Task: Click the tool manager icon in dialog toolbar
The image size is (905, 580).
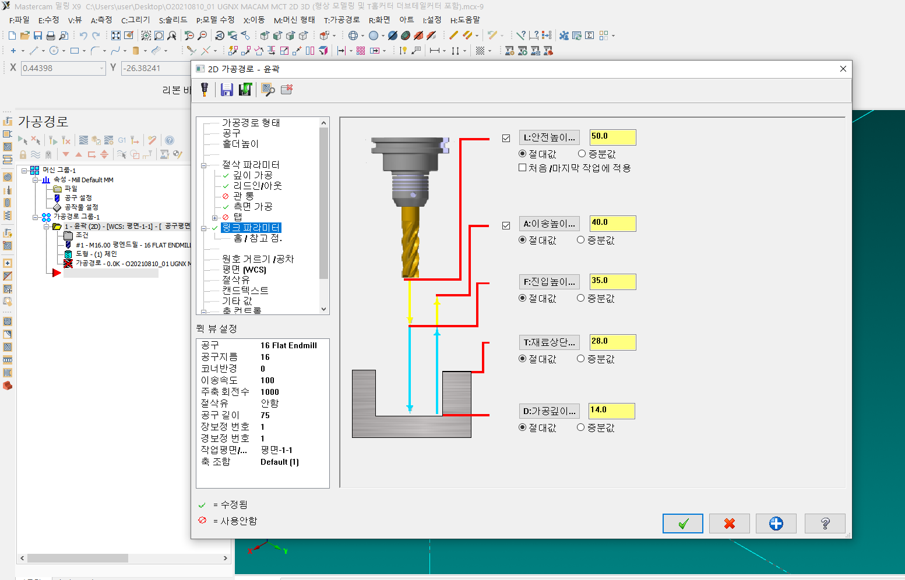Action: [205, 89]
